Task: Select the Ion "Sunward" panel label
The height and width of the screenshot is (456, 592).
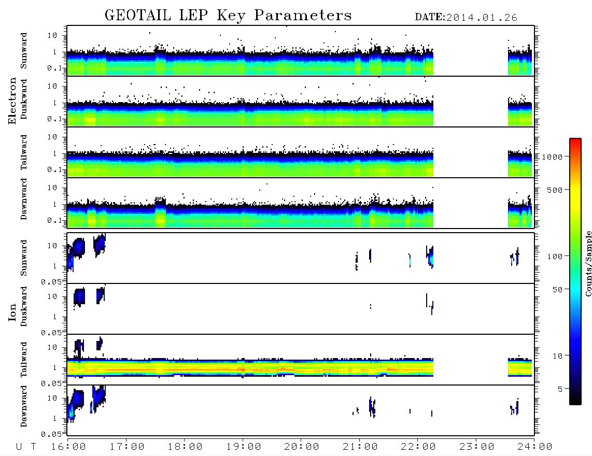Action: point(24,258)
